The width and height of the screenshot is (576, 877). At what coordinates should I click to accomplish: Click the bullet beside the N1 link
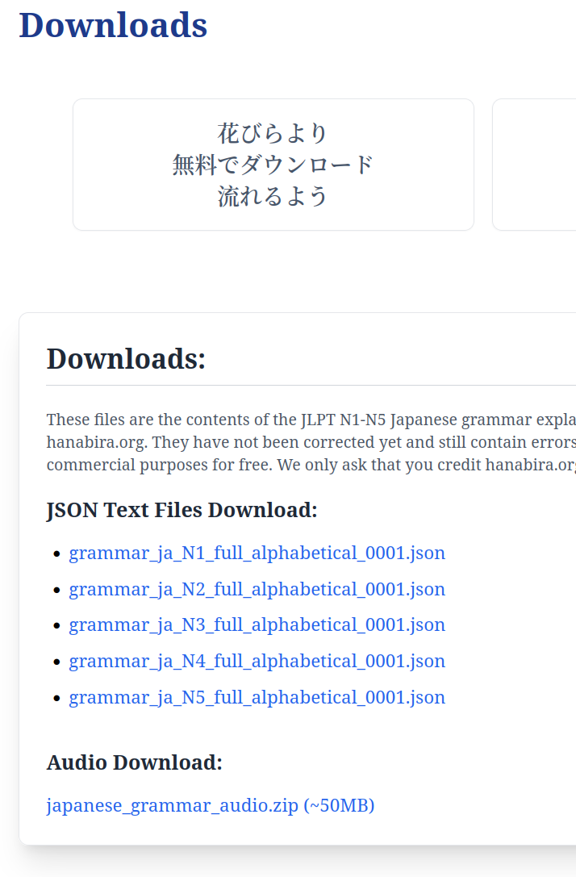tap(56, 554)
